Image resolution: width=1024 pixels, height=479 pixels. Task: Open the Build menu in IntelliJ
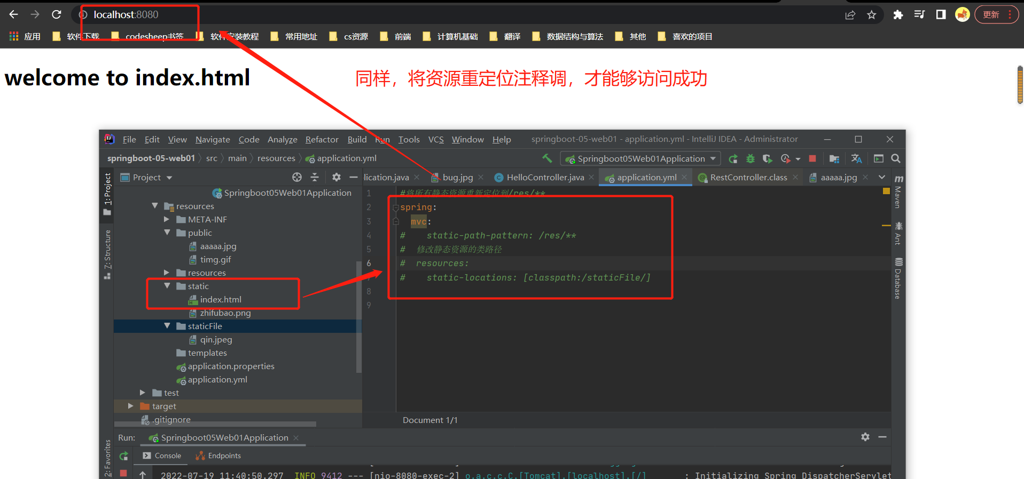click(x=357, y=139)
